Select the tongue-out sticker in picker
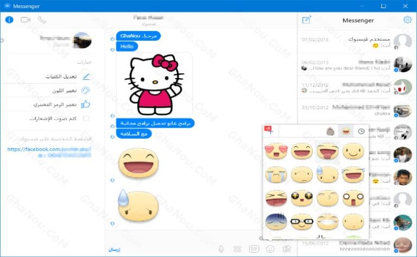The width and height of the screenshot is (417, 257). (327, 151)
